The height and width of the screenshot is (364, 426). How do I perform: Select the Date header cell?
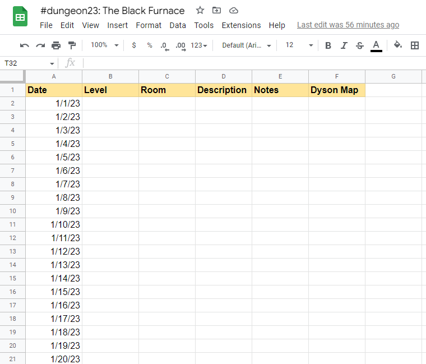54,90
